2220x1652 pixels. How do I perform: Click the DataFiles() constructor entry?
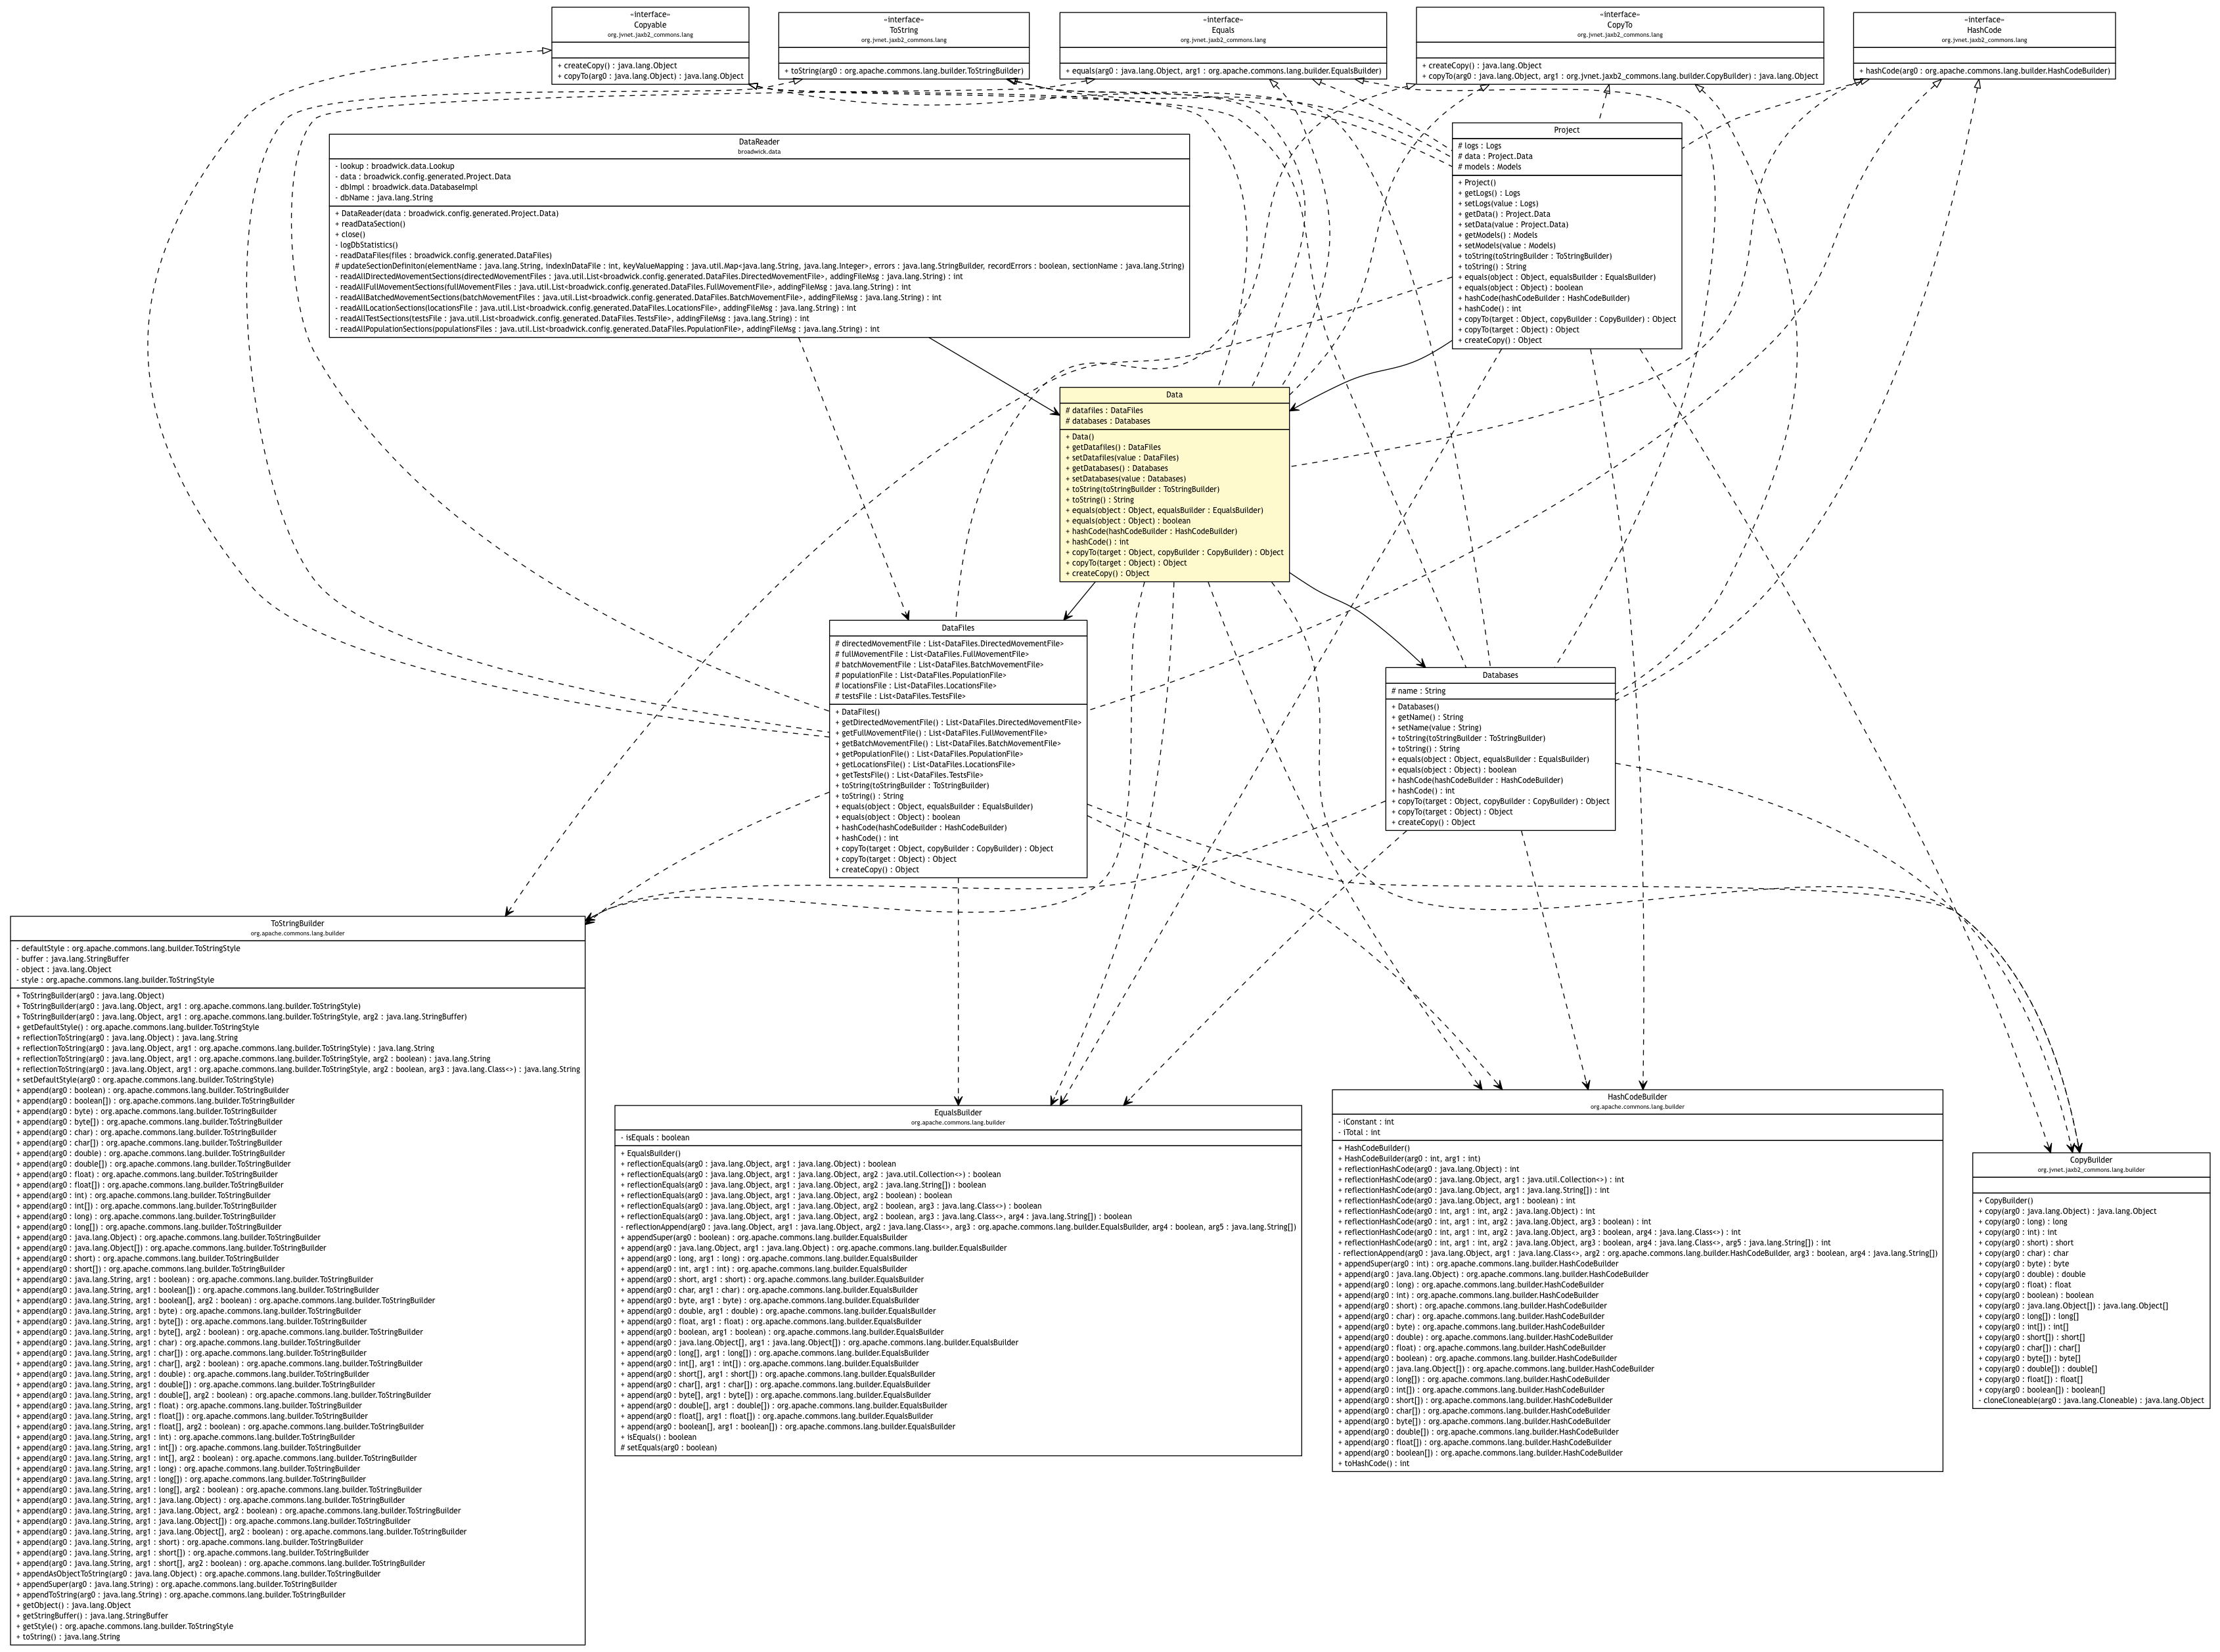pyautogui.click(x=858, y=712)
